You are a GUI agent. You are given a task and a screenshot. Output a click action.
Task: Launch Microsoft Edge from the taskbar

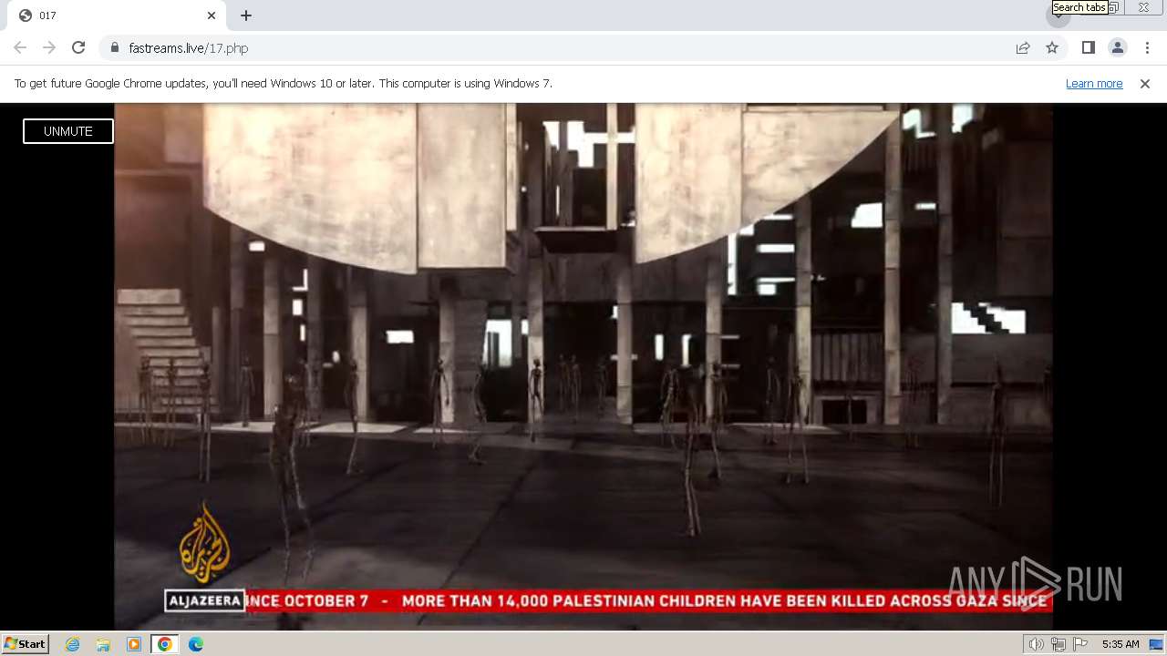[196, 644]
